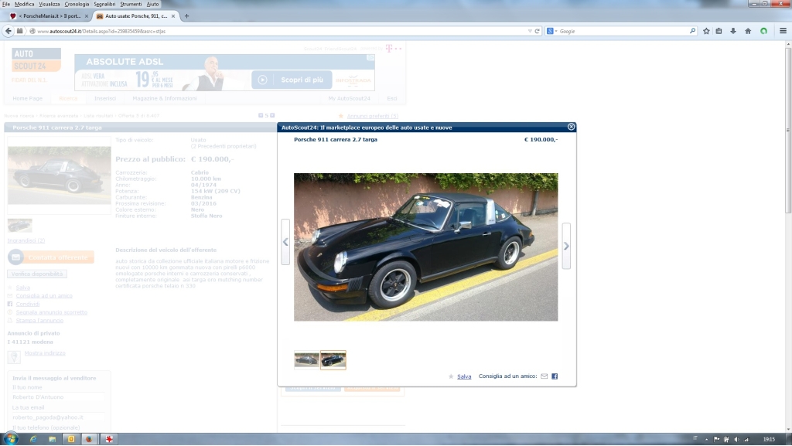Close the AutoScout24 photo popup

point(571,127)
